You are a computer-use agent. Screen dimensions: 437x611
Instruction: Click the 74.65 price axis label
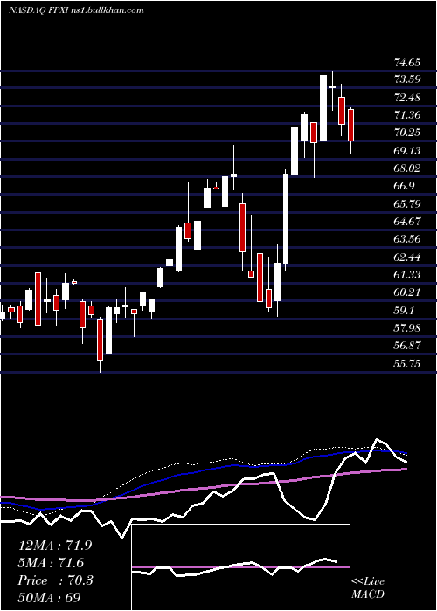407,62
